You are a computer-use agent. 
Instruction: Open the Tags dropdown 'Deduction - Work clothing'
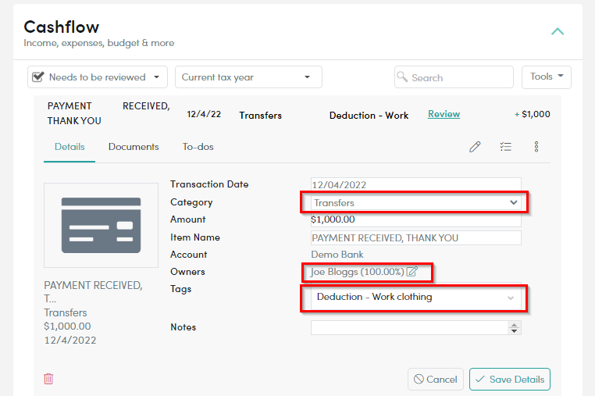coord(416,297)
